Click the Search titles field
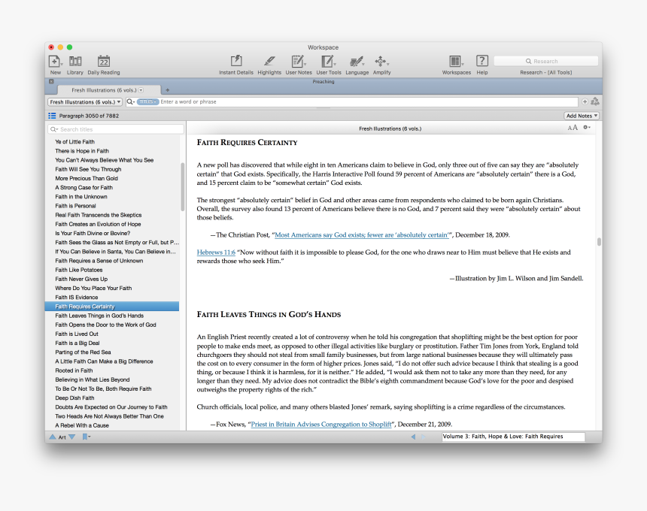Viewport: 647px width, 511px height. click(116, 129)
